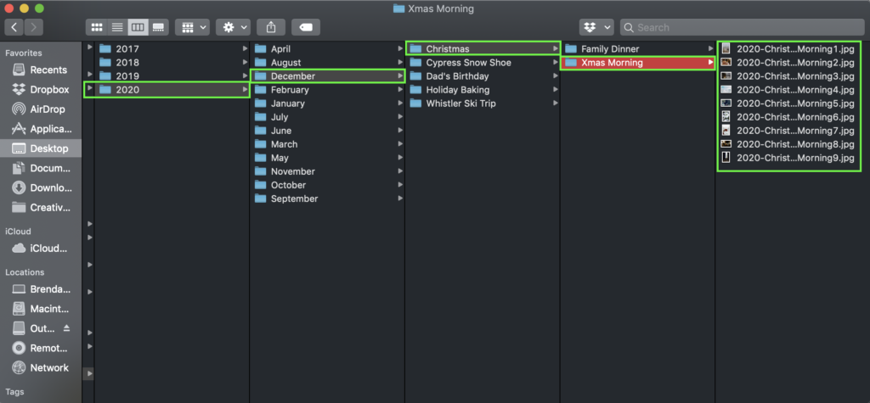
Task: Open the group-by arrange dropdown
Action: pos(192,27)
